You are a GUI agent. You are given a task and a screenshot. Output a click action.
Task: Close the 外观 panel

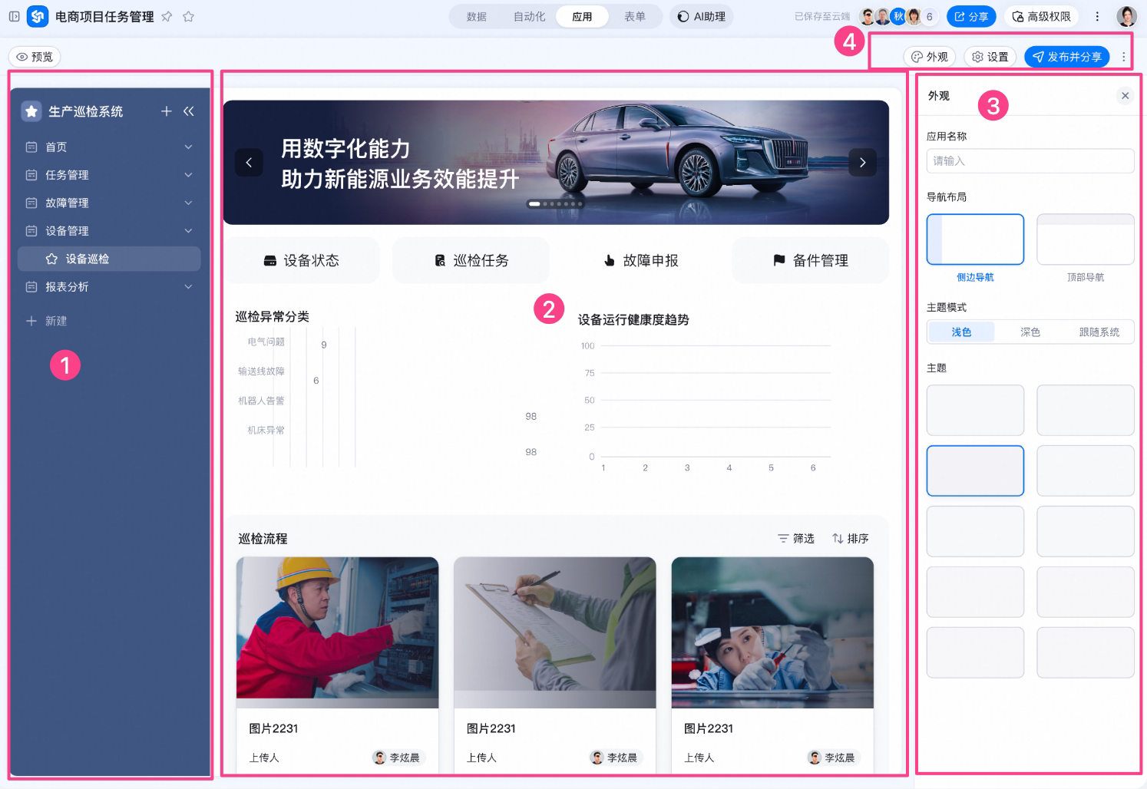pos(1125,96)
